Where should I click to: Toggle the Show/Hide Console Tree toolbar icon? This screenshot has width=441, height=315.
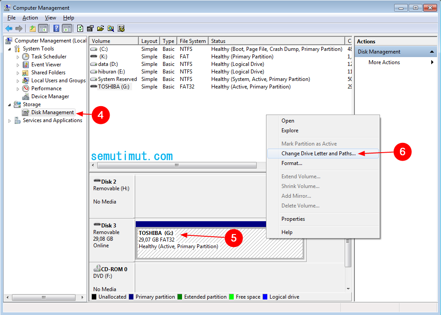tap(43, 28)
